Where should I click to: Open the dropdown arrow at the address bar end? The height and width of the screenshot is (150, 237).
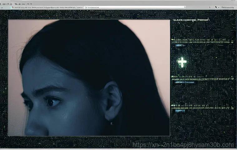(185, 7)
